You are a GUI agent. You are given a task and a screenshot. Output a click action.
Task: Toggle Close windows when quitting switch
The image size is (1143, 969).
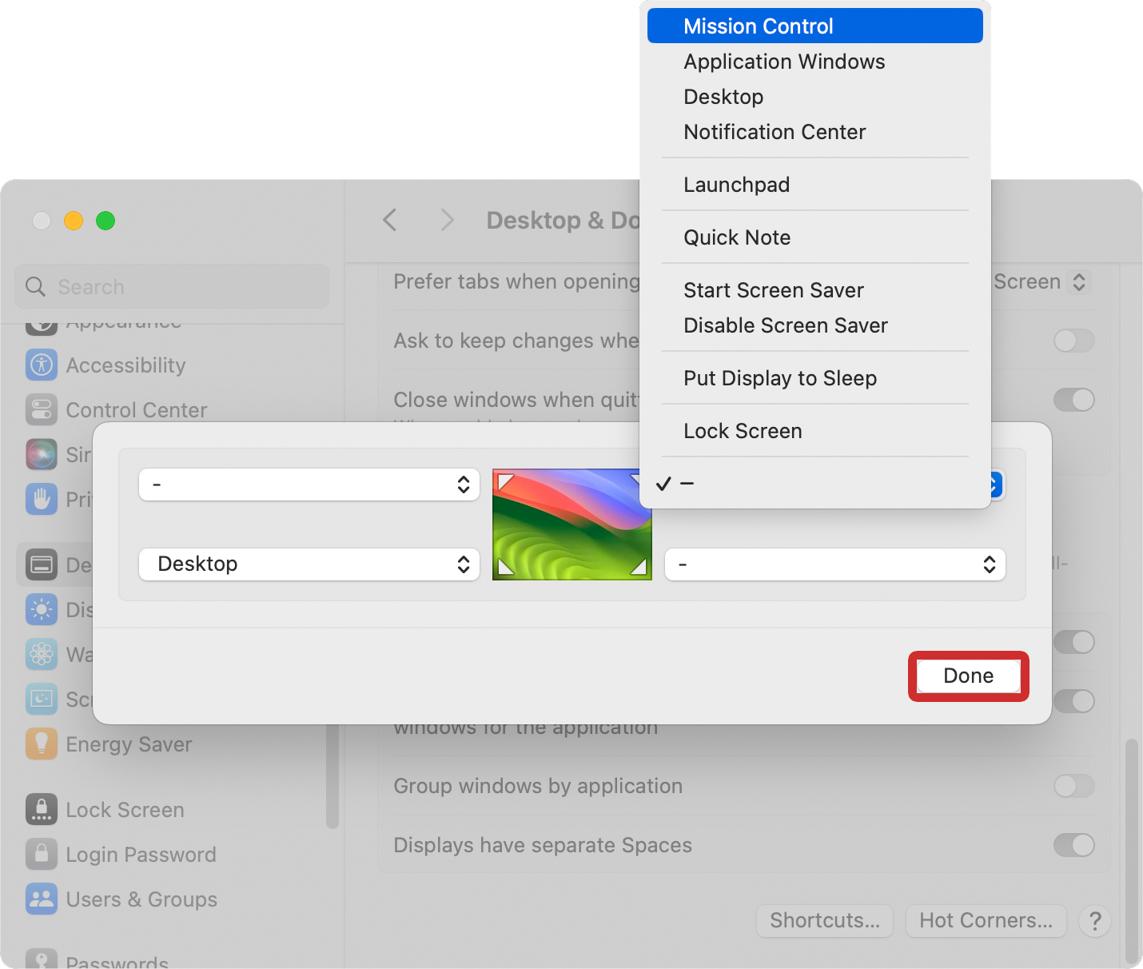click(x=1073, y=400)
